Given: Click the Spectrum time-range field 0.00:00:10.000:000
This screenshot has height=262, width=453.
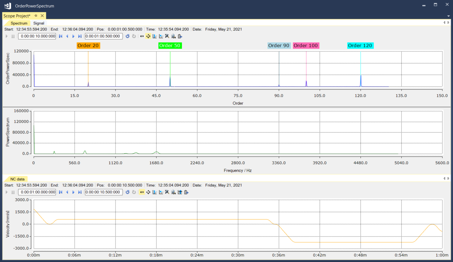Looking at the screenshot, I should click(x=37, y=36).
